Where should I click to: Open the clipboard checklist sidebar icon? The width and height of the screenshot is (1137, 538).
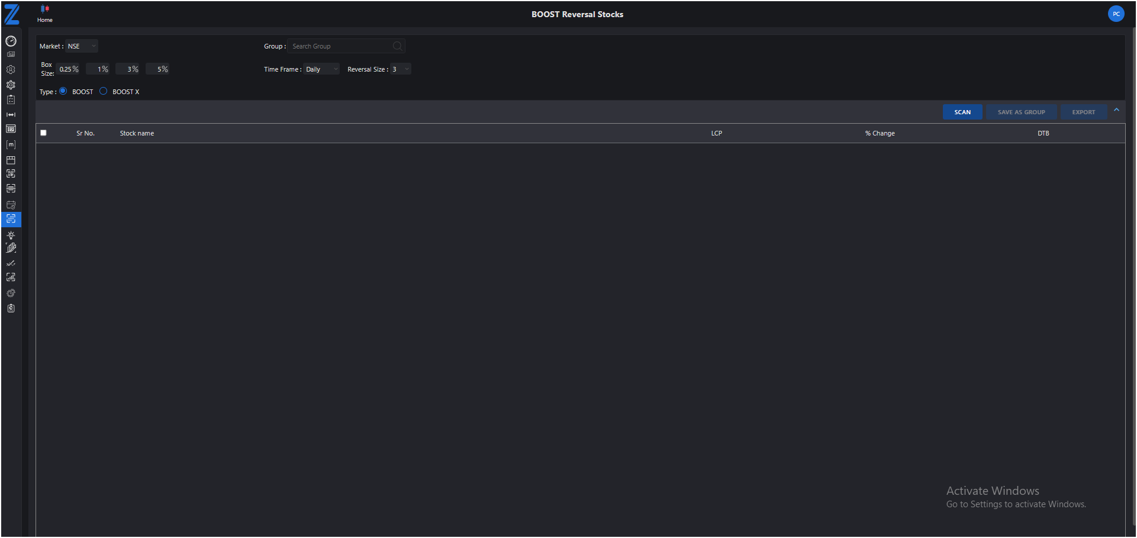tap(11, 99)
